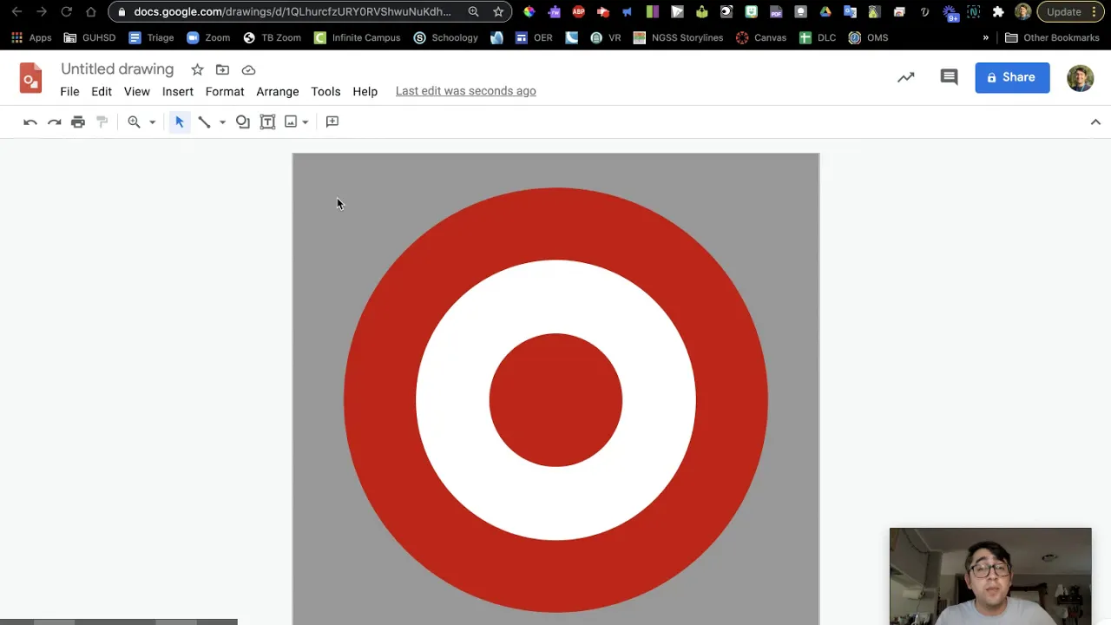This screenshot has width=1111, height=625.
Task: Open the TB Zoom bookmark
Action: click(272, 38)
